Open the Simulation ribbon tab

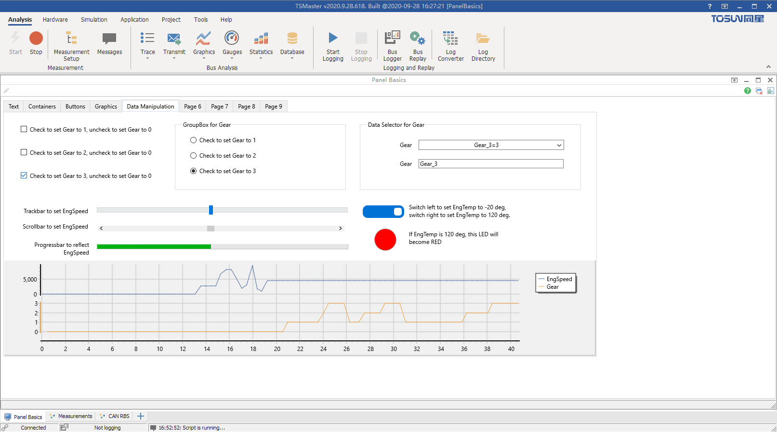94,20
